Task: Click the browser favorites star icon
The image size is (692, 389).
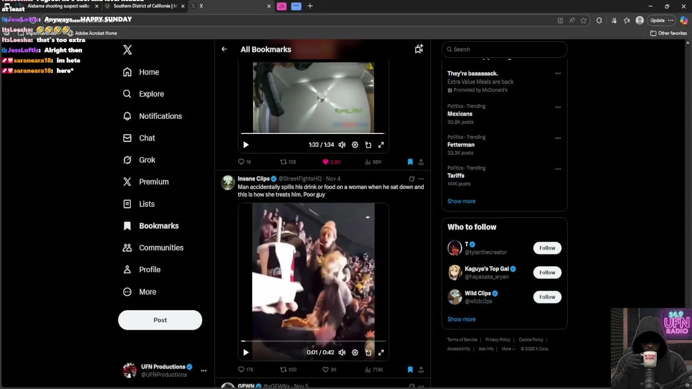Action: coord(583,21)
